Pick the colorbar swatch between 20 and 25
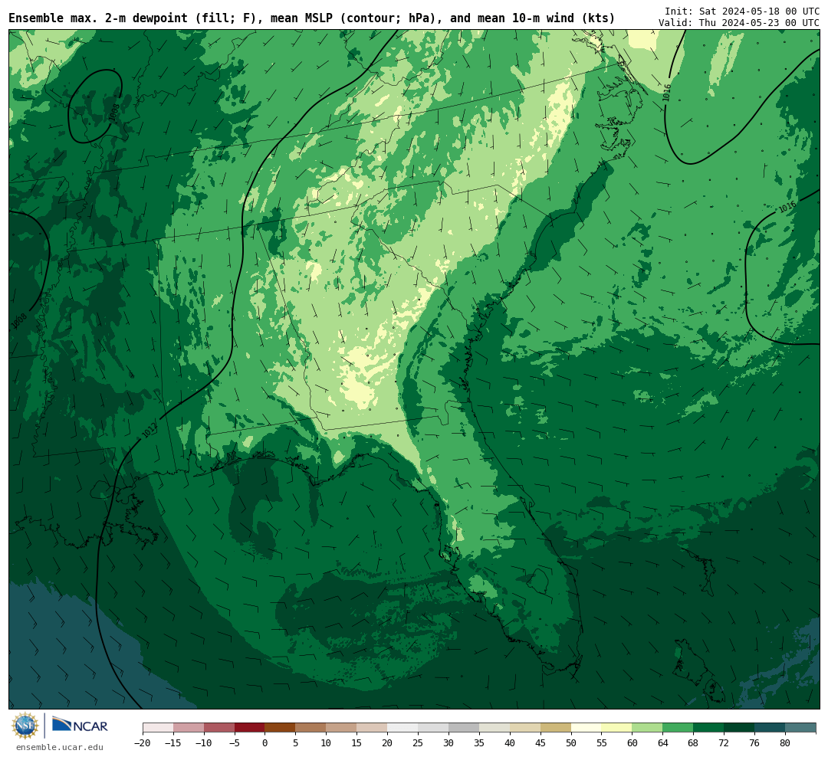 [402, 728]
